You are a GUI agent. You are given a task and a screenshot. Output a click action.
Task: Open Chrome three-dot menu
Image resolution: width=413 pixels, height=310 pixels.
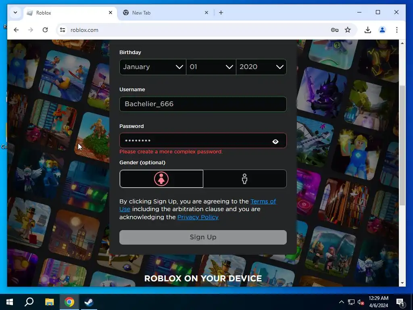[397, 30]
